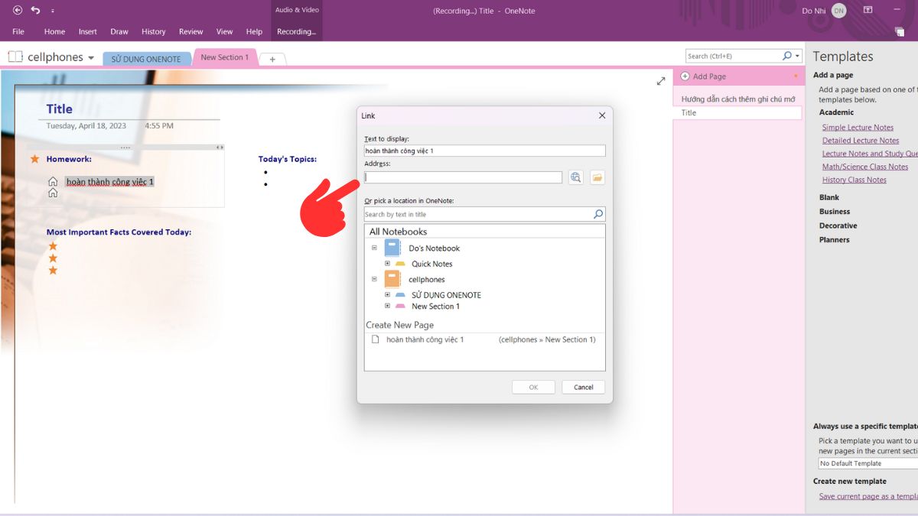Open the ribbon display options icon
918x516 pixels.
click(x=868, y=11)
